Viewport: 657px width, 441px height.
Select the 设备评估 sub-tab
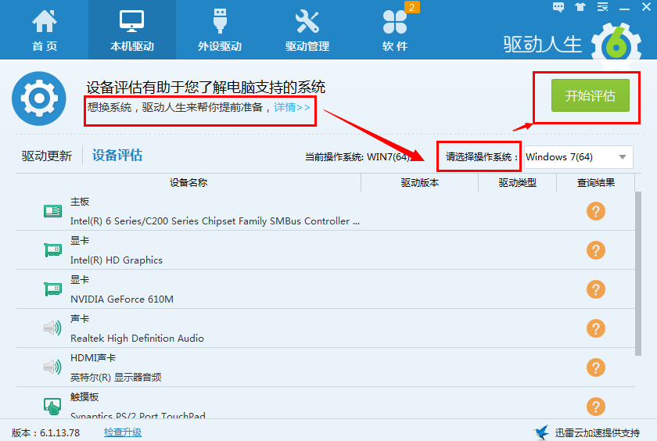pos(117,156)
